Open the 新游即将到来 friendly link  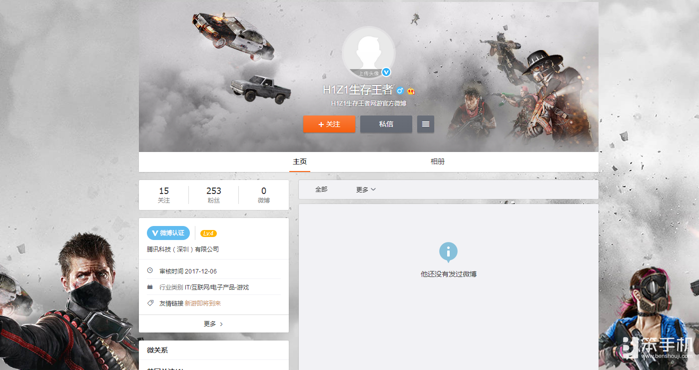203,303
